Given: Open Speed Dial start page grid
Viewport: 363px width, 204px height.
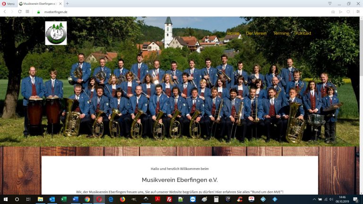Looking at the screenshot, I should tap(27, 12).
